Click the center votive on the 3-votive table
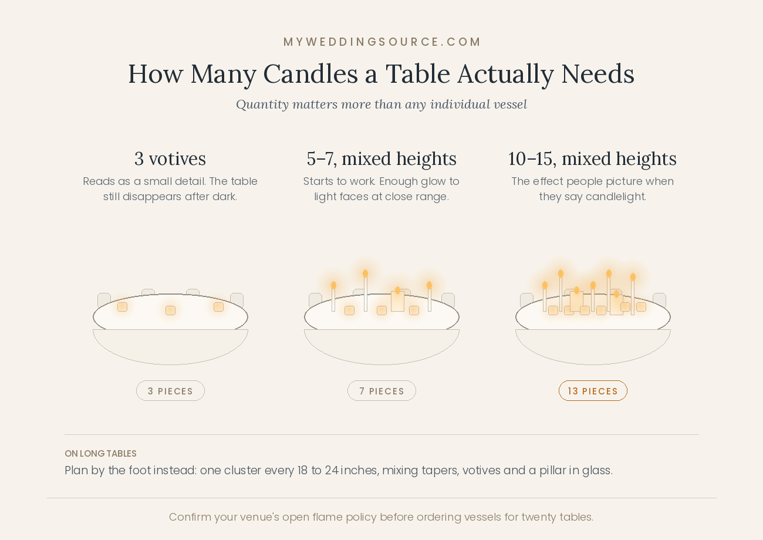 (x=170, y=310)
